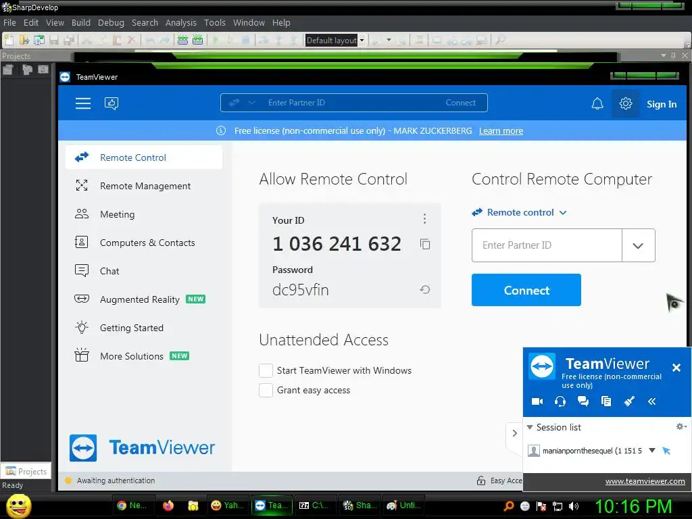Viewport: 692px width, 519px height.
Task: Generate a new random password with refresh icon
Action: 424,289
